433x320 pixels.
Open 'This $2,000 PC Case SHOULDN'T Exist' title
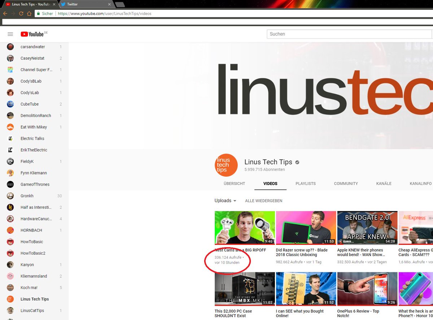[x=233, y=313]
